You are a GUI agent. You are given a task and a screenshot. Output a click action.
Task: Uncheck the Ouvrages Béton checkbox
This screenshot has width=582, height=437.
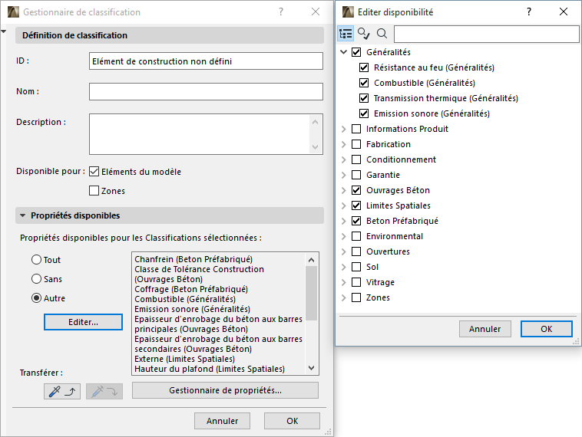click(356, 190)
